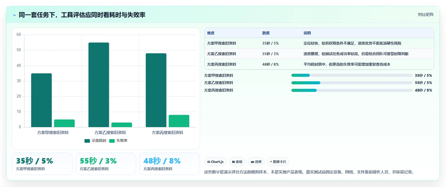This screenshot has width=446, height=187.
Task: Open the 55秒 / 3% stat card
Action: pyautogui.click(x=106, y=164)
